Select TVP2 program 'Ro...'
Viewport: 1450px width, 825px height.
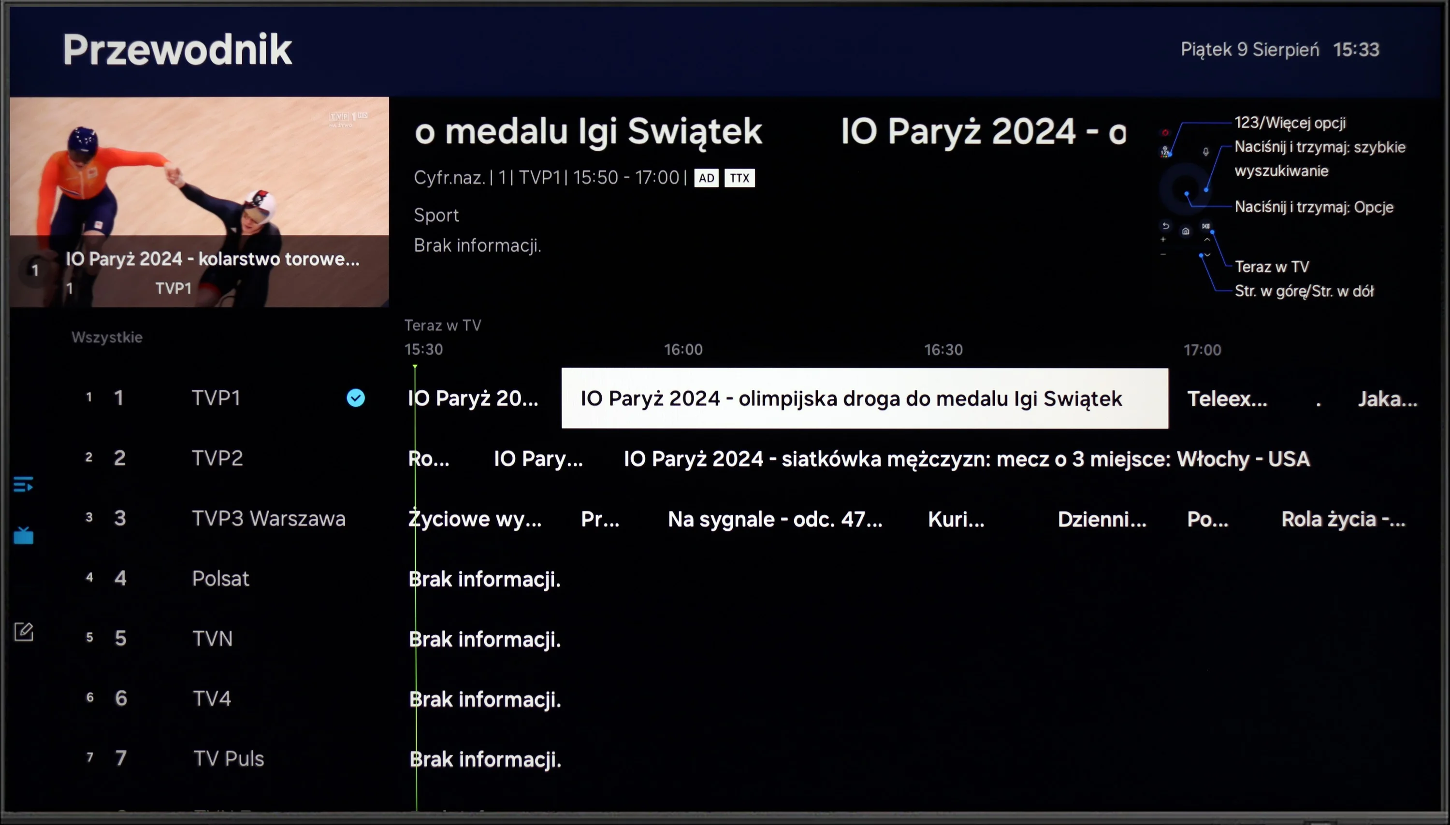click(x=429, y=458)
